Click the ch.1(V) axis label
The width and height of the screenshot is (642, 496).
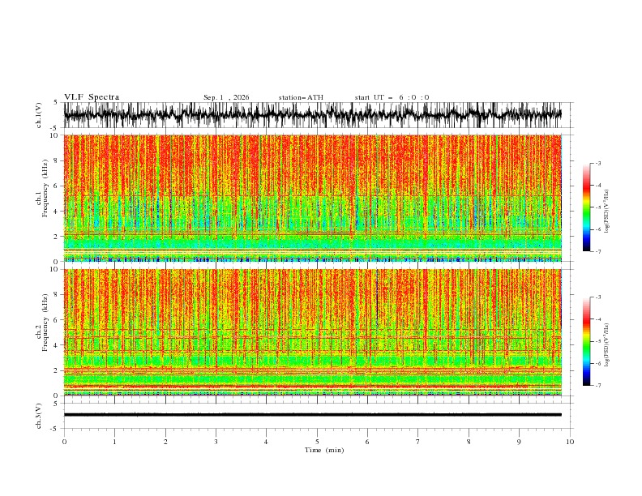39,115
